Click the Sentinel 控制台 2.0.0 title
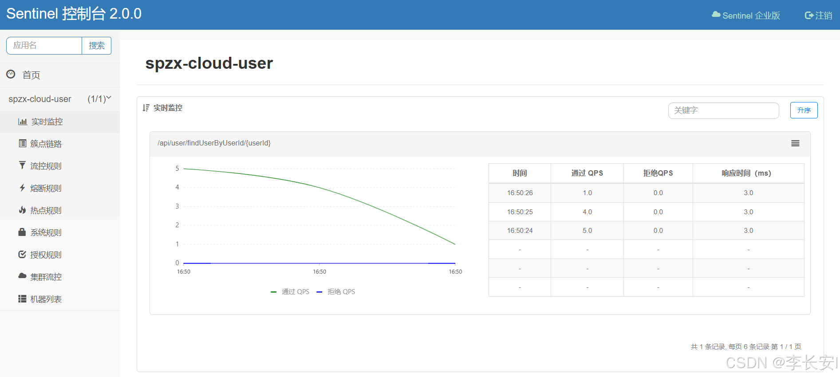Image resolution: width=840 pixels, height=377 pixels. (74, 14)
